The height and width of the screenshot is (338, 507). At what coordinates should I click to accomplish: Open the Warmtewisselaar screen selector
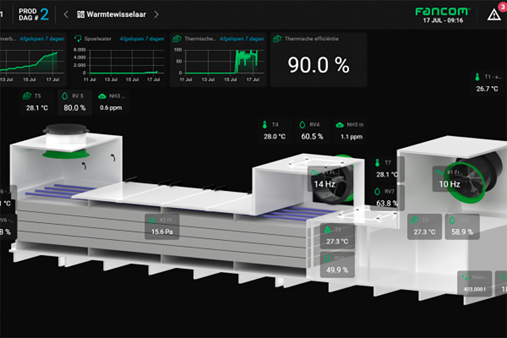(x=115, y=15)
